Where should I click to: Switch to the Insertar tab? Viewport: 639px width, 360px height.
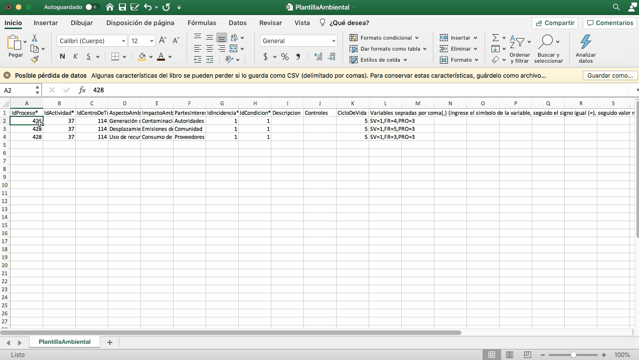tap(46, 23)
